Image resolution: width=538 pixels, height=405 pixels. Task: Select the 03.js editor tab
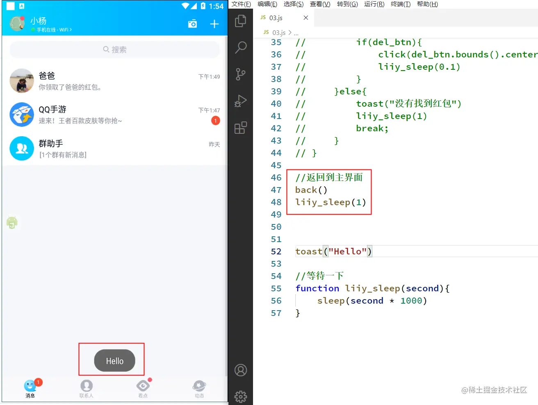coord(284,18)
